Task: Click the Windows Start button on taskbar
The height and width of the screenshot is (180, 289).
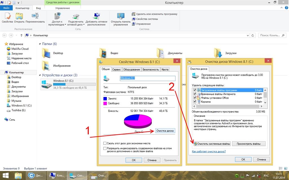Action: tap(5, 176)
